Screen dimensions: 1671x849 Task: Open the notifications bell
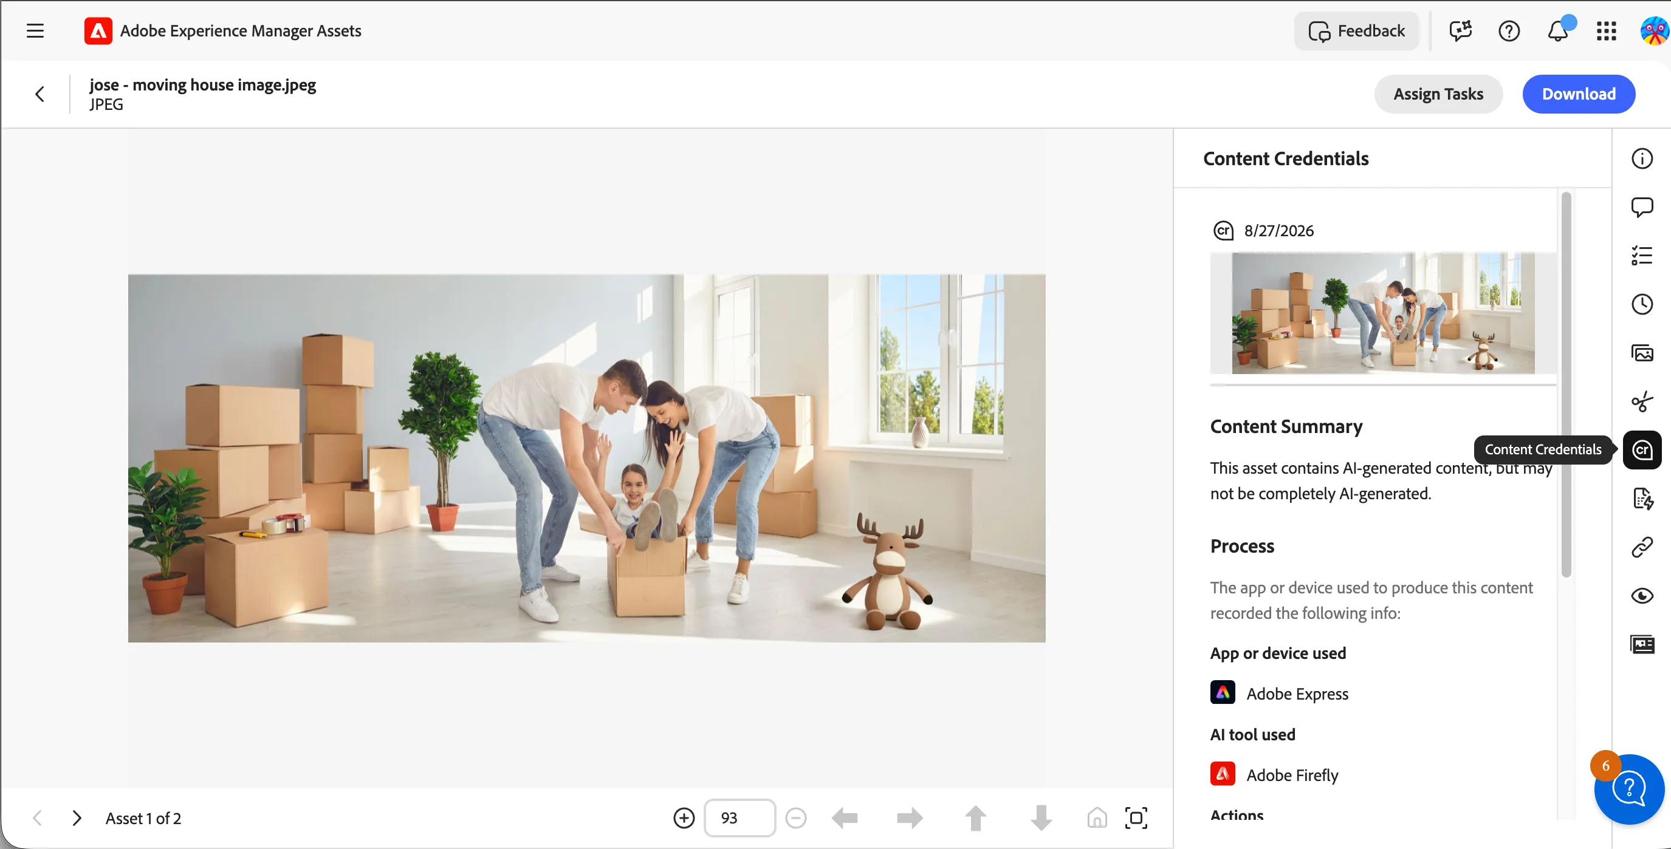[x=1558, y=30]
